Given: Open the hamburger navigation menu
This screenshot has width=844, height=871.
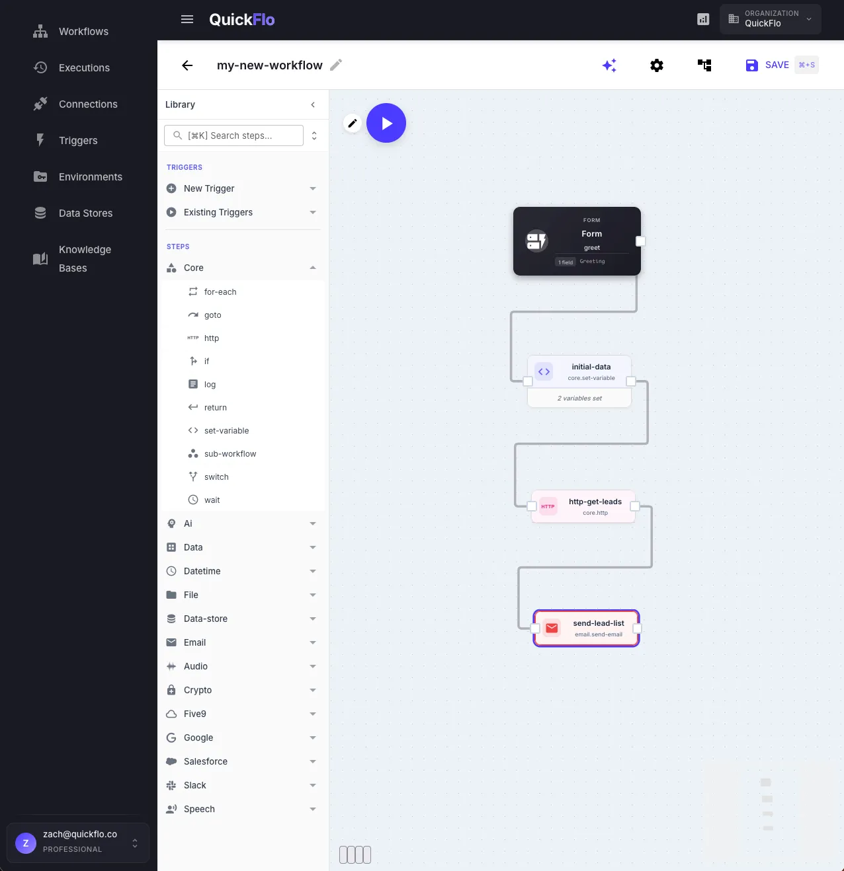Looking at the screenshot, I should pyautogui.click(x=187, y=19).
